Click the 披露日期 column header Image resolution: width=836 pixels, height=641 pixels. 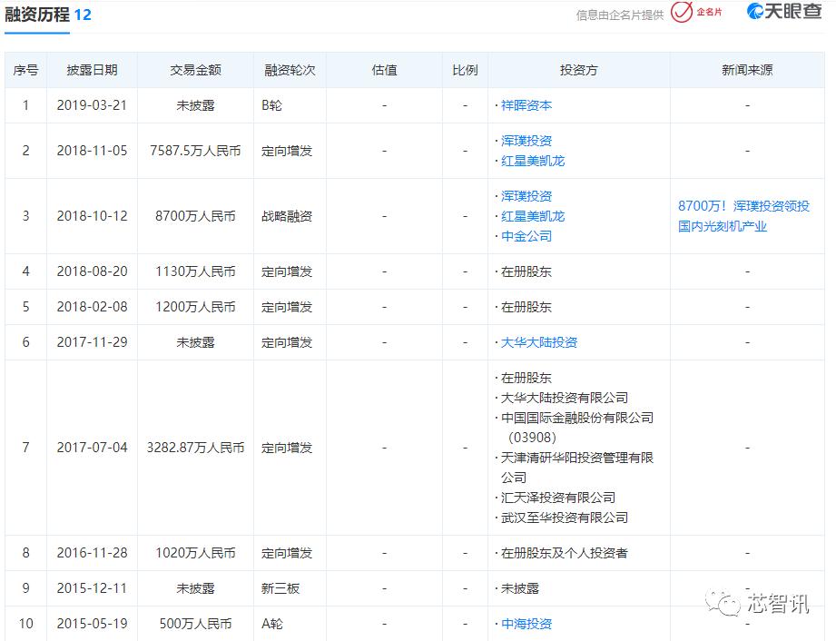[x=92, y=70]
